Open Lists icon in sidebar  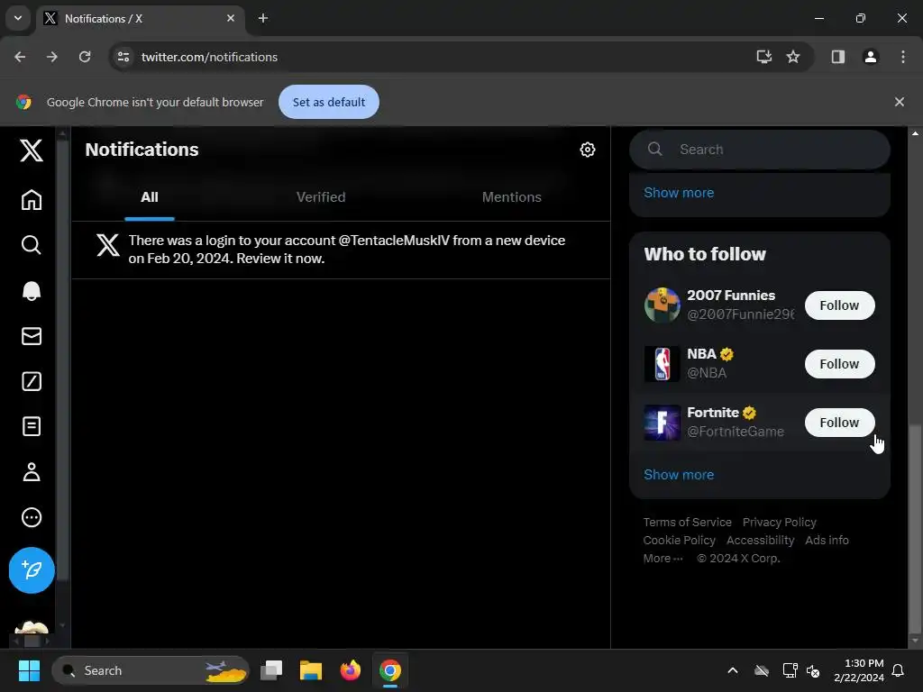coord(32,426)
